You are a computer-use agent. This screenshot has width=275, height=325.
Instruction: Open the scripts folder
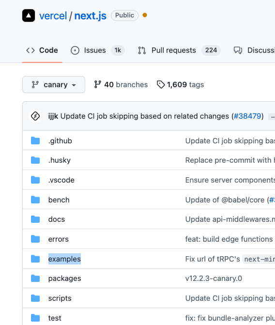[x=60, y=298]
